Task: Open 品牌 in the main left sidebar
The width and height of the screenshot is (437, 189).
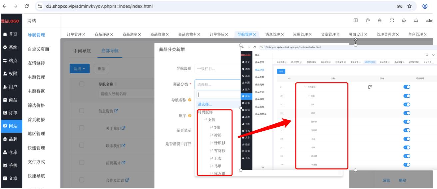Action: (x=10, y=139)
